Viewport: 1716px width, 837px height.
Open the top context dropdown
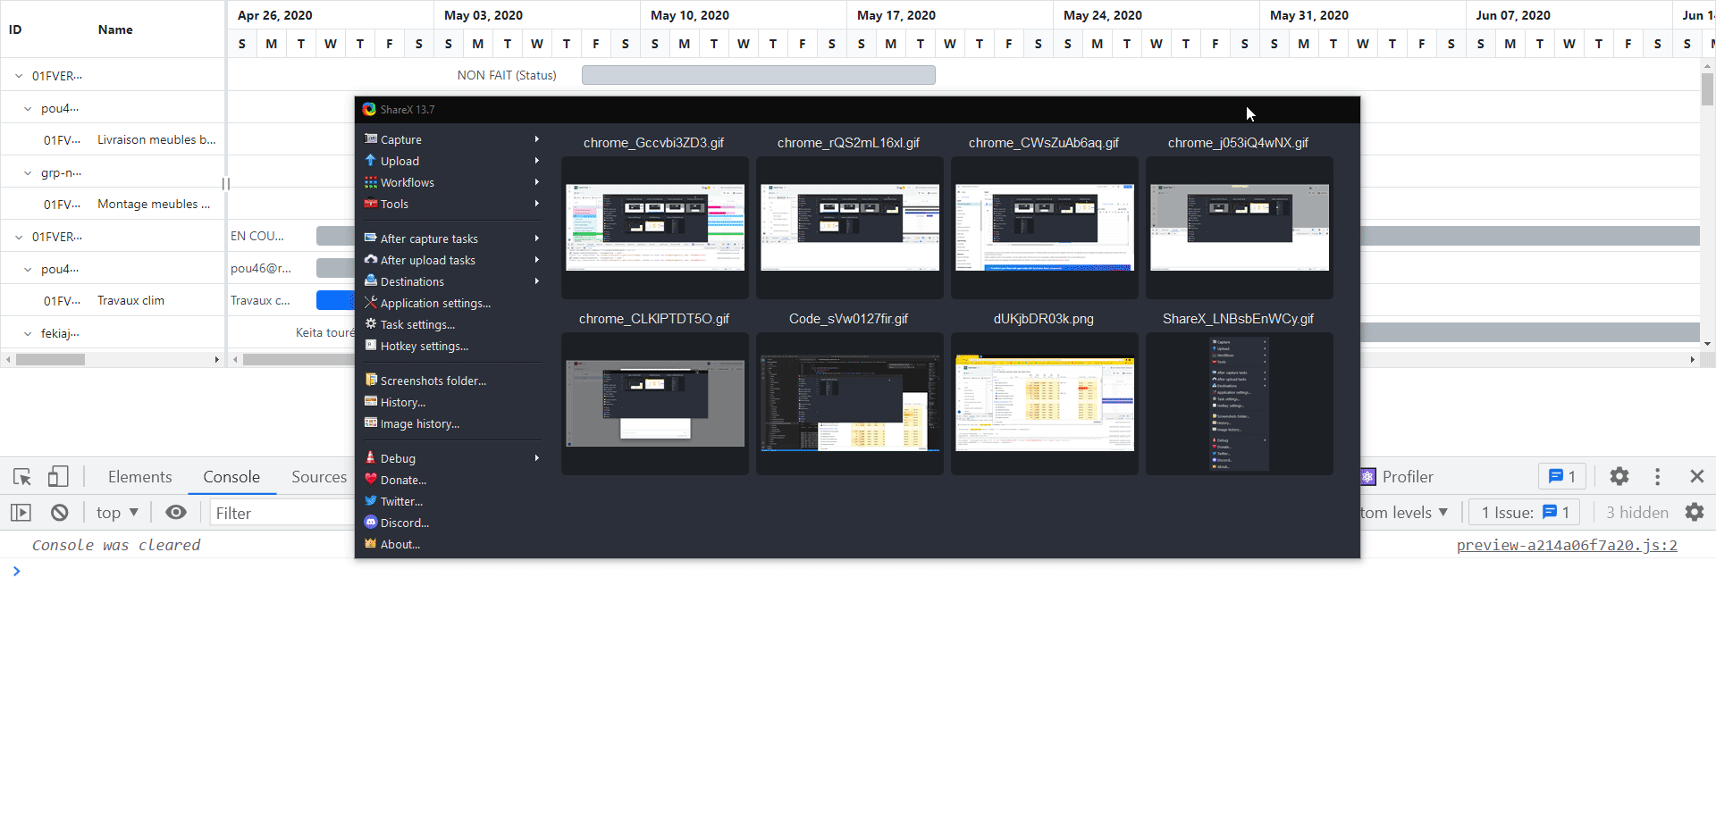[x=117, y=513]
